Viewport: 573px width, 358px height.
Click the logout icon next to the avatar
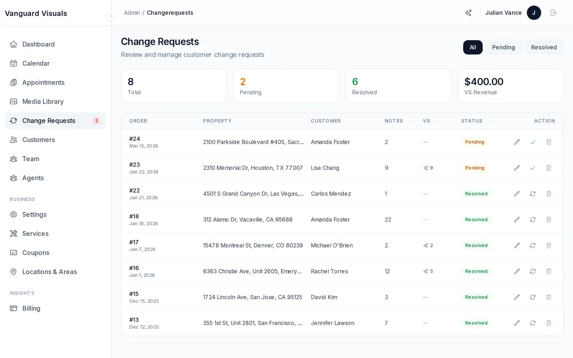click(x=553, y=12)
